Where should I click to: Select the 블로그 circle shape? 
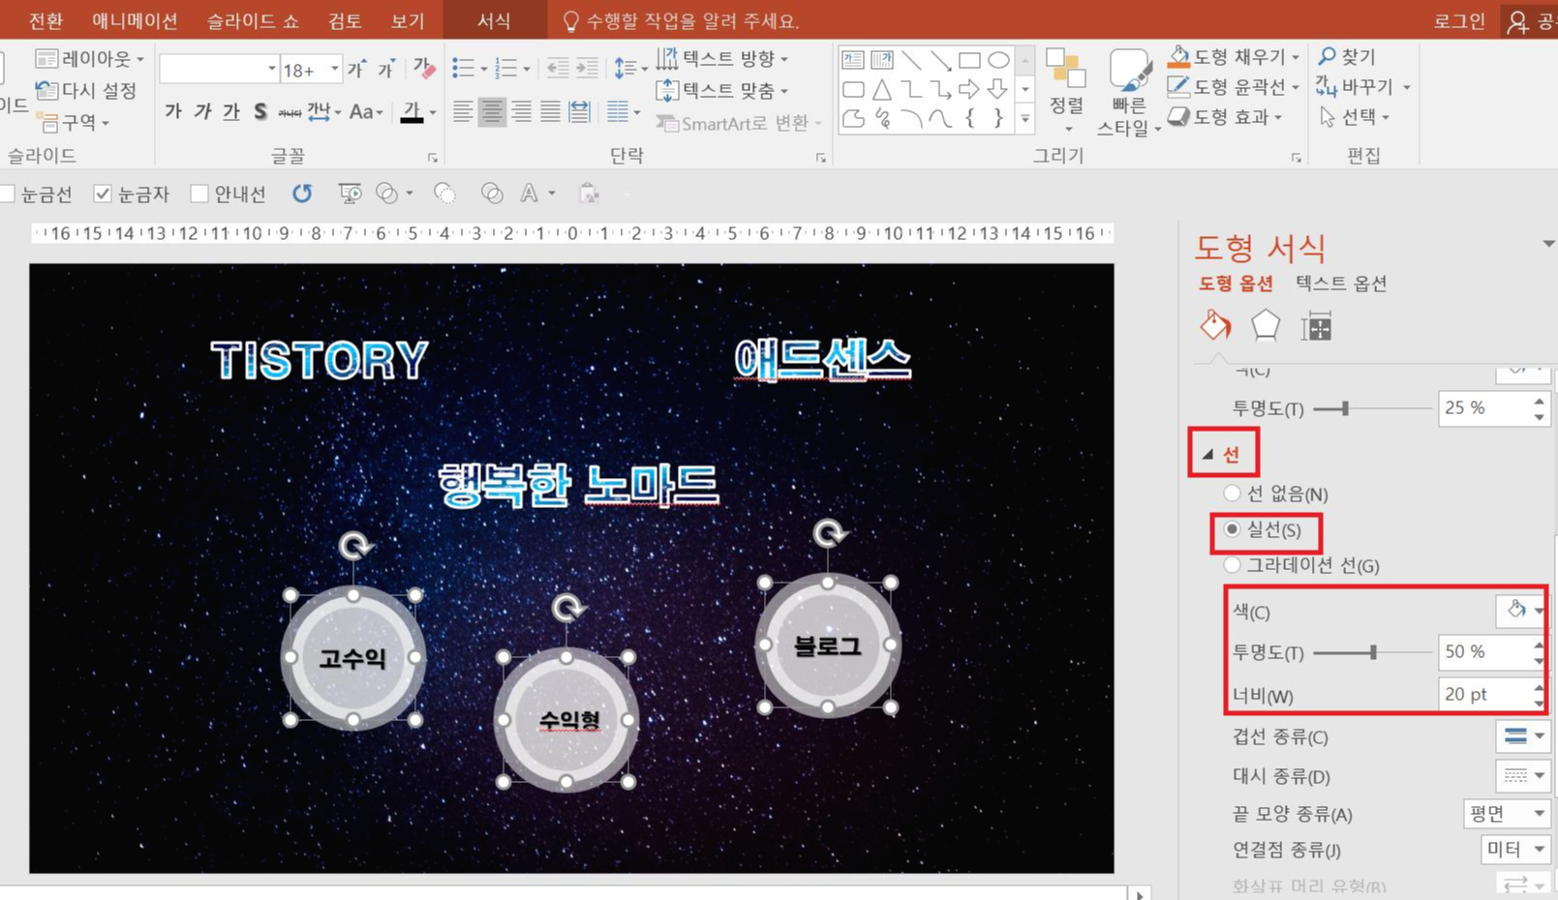828,645
